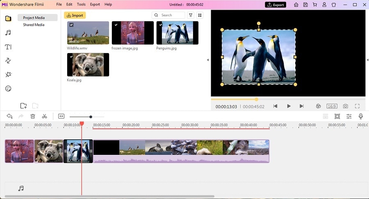The height and width of the screenshot is (199, 369).
Task: Select the Koala.jpg media thumbnail
Action: [x=88, y=65]
